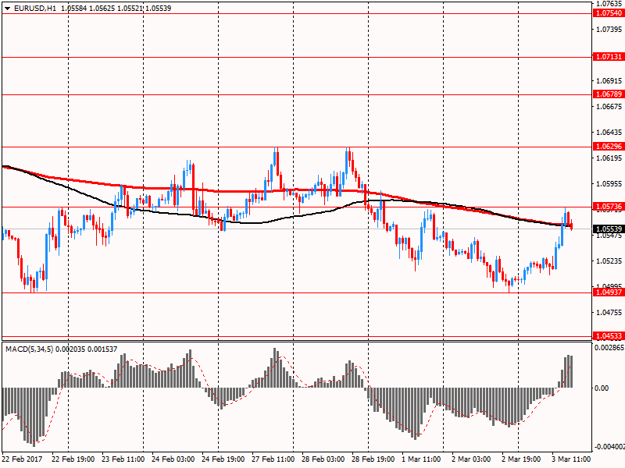Viewport: 625px width, 468px height.
Task: Click the 23 Feb 11:00 time axis label
Action: pyautogui.click(x=123, y=459)
